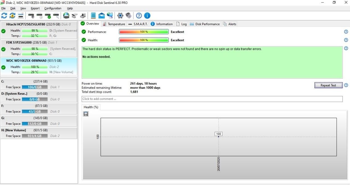Screen dimensions: 350x185
Task: Click the "more than 1000 days" lifetime value
Action: (x=145, y=88)
